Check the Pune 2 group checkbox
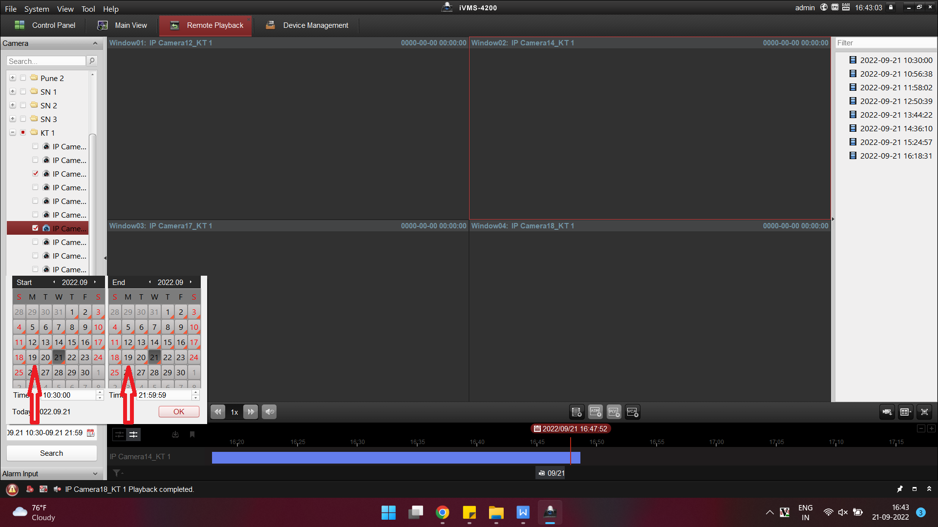Screen dimensions: 938x527 23,78
